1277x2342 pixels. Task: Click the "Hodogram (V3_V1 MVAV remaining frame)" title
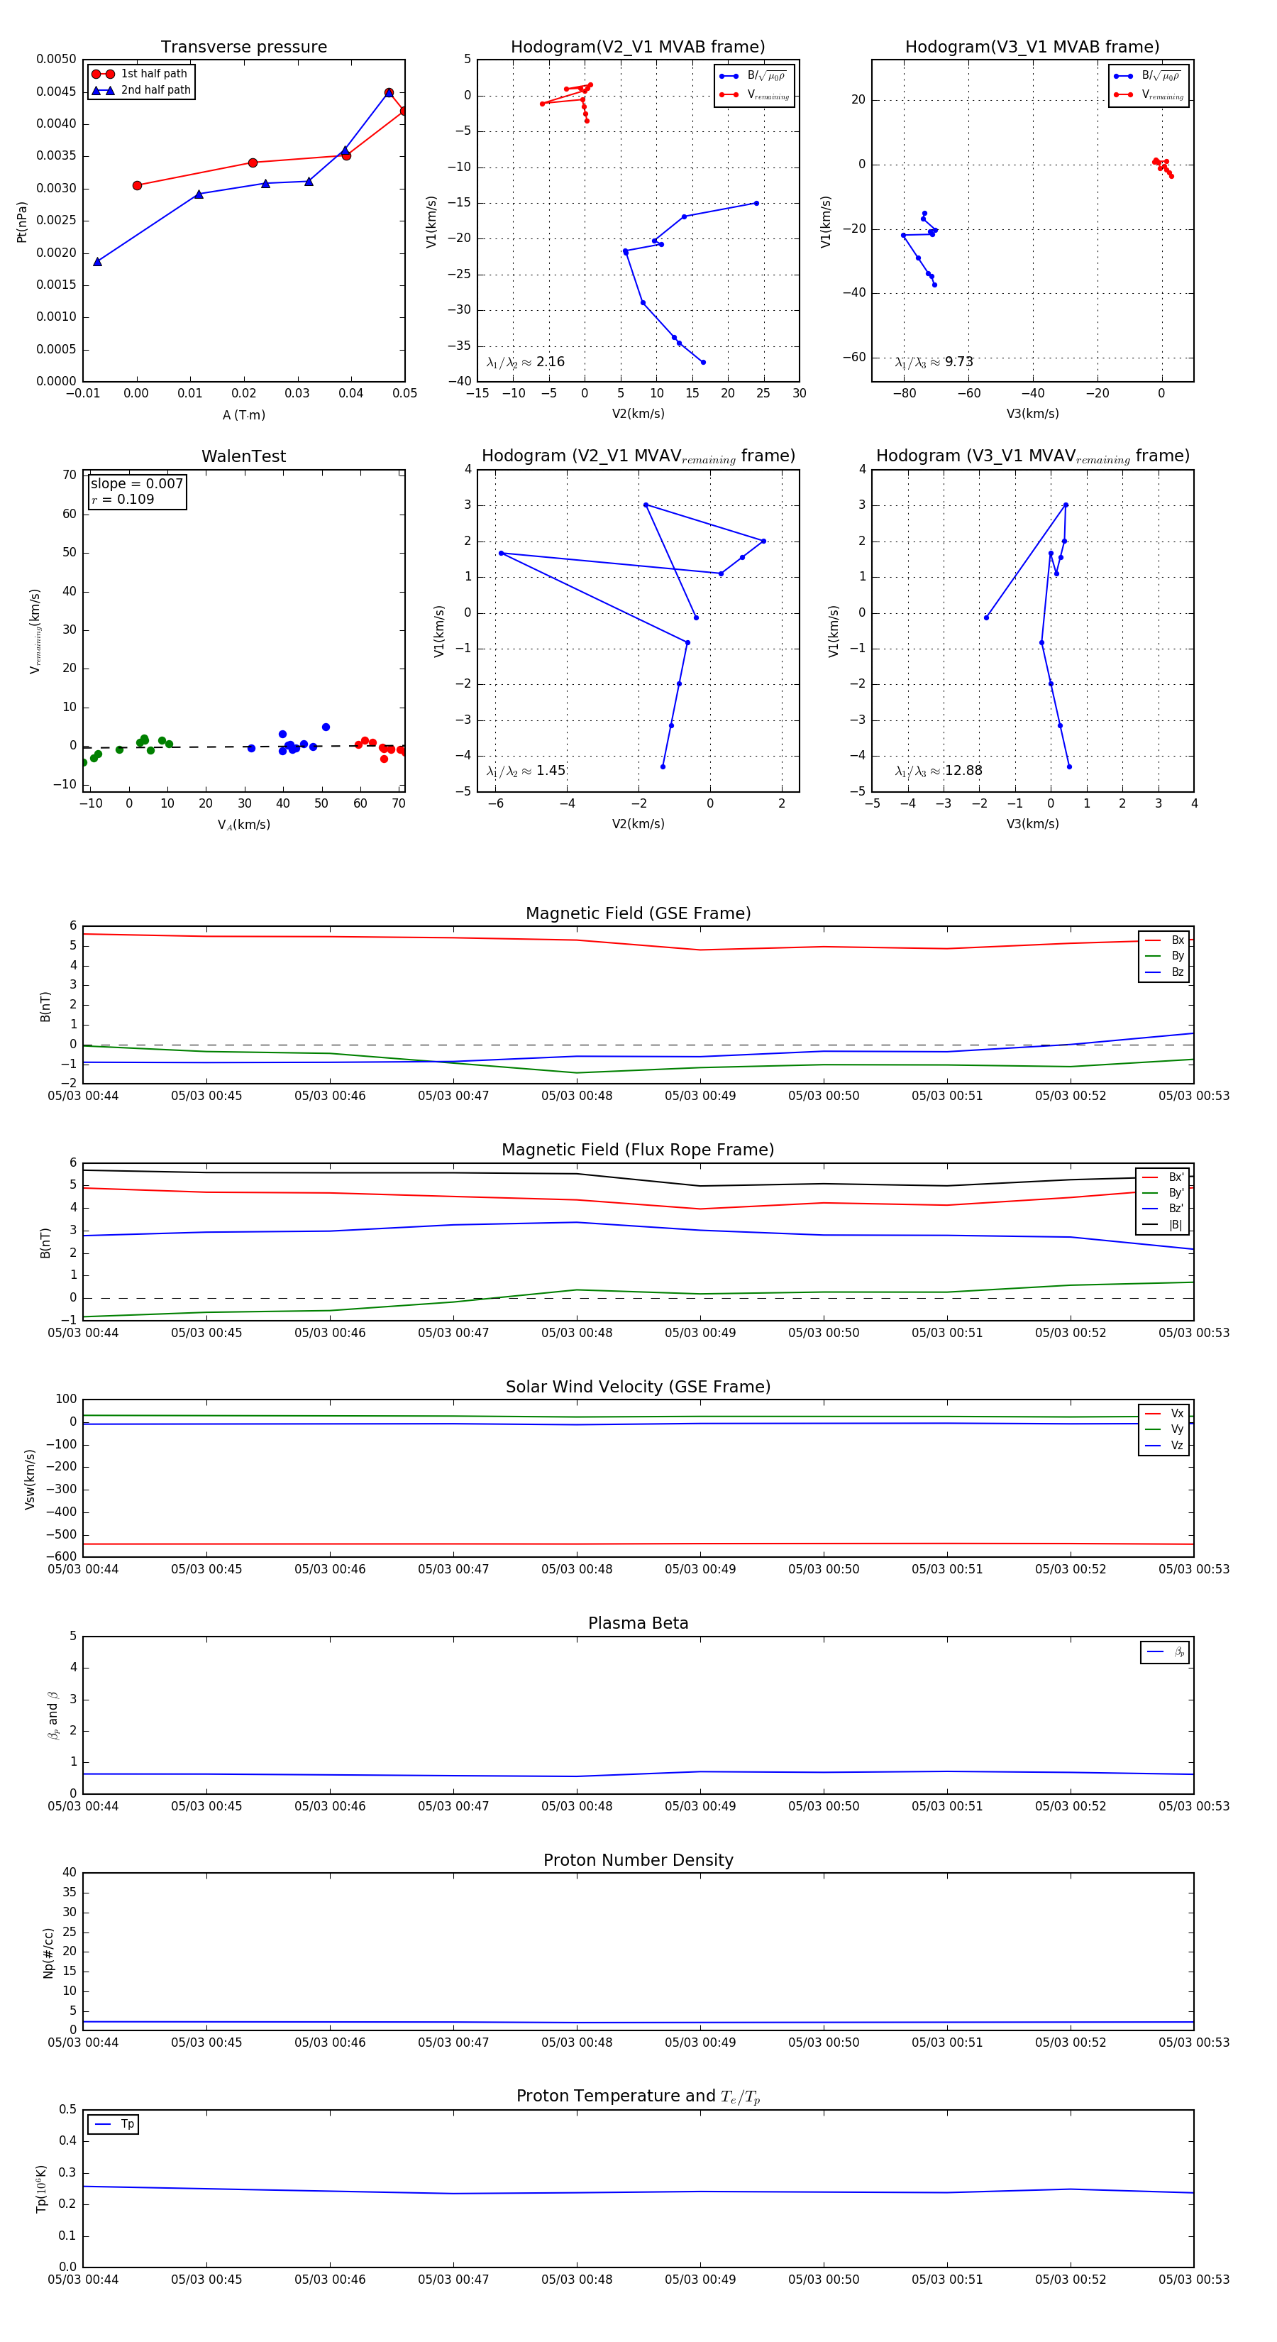[x=1032, y=456]
